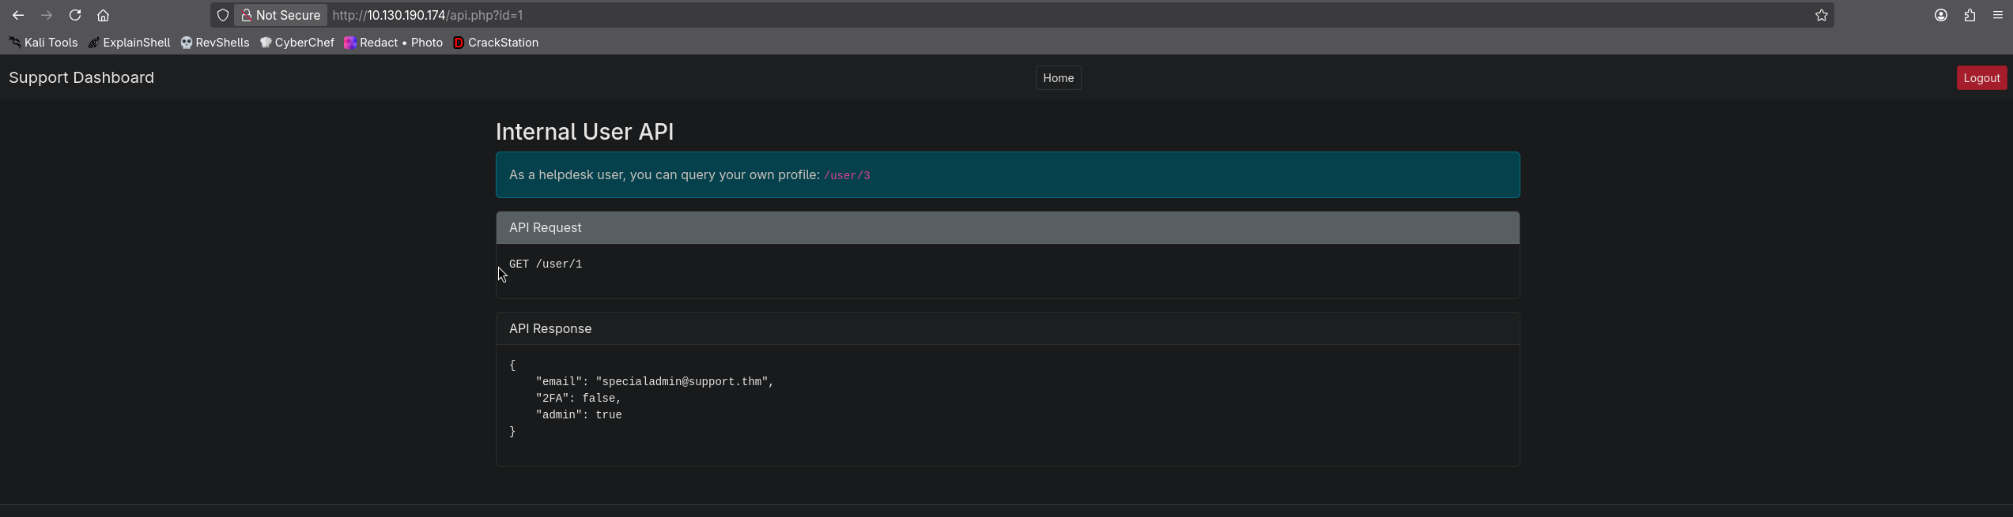Open the CrackStation bookmark

496,43
